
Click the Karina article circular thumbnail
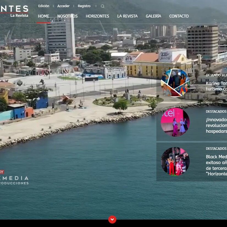point(175,83)
